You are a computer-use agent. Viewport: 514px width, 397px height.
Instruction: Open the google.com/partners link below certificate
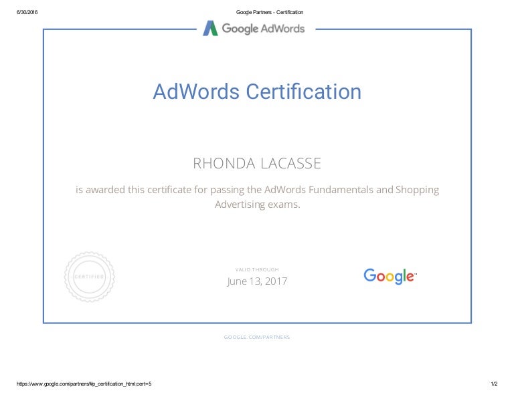coord(257,337)
